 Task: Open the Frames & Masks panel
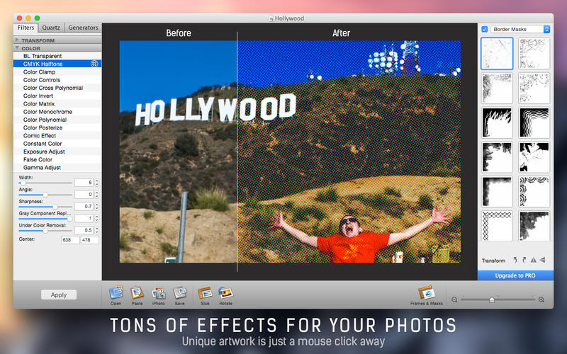426,292
